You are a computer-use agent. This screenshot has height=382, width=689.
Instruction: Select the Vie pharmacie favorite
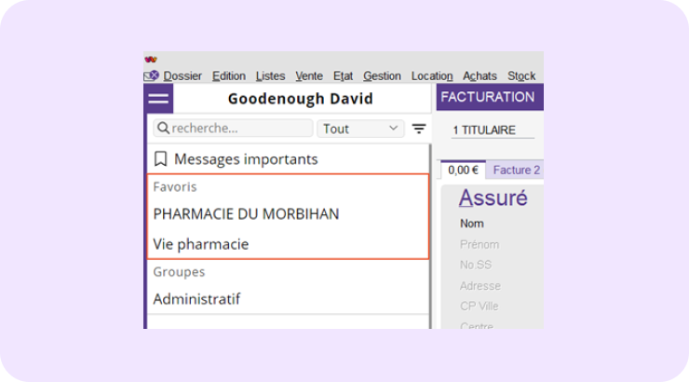201,244
